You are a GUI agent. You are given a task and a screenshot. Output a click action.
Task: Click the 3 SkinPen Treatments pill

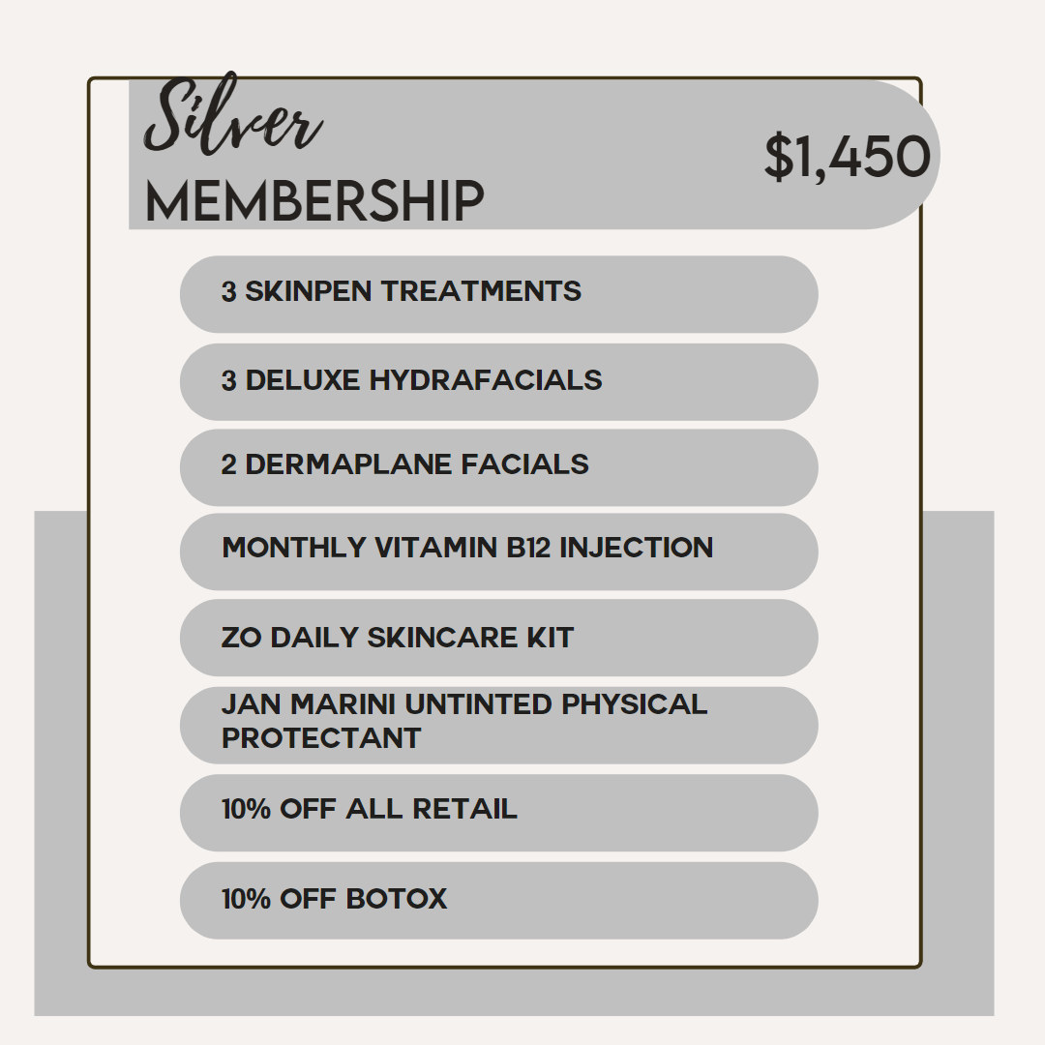[x=498, y=294]
